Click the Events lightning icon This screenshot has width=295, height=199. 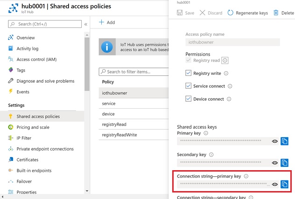pyautogui.click(x=11, y=91)
